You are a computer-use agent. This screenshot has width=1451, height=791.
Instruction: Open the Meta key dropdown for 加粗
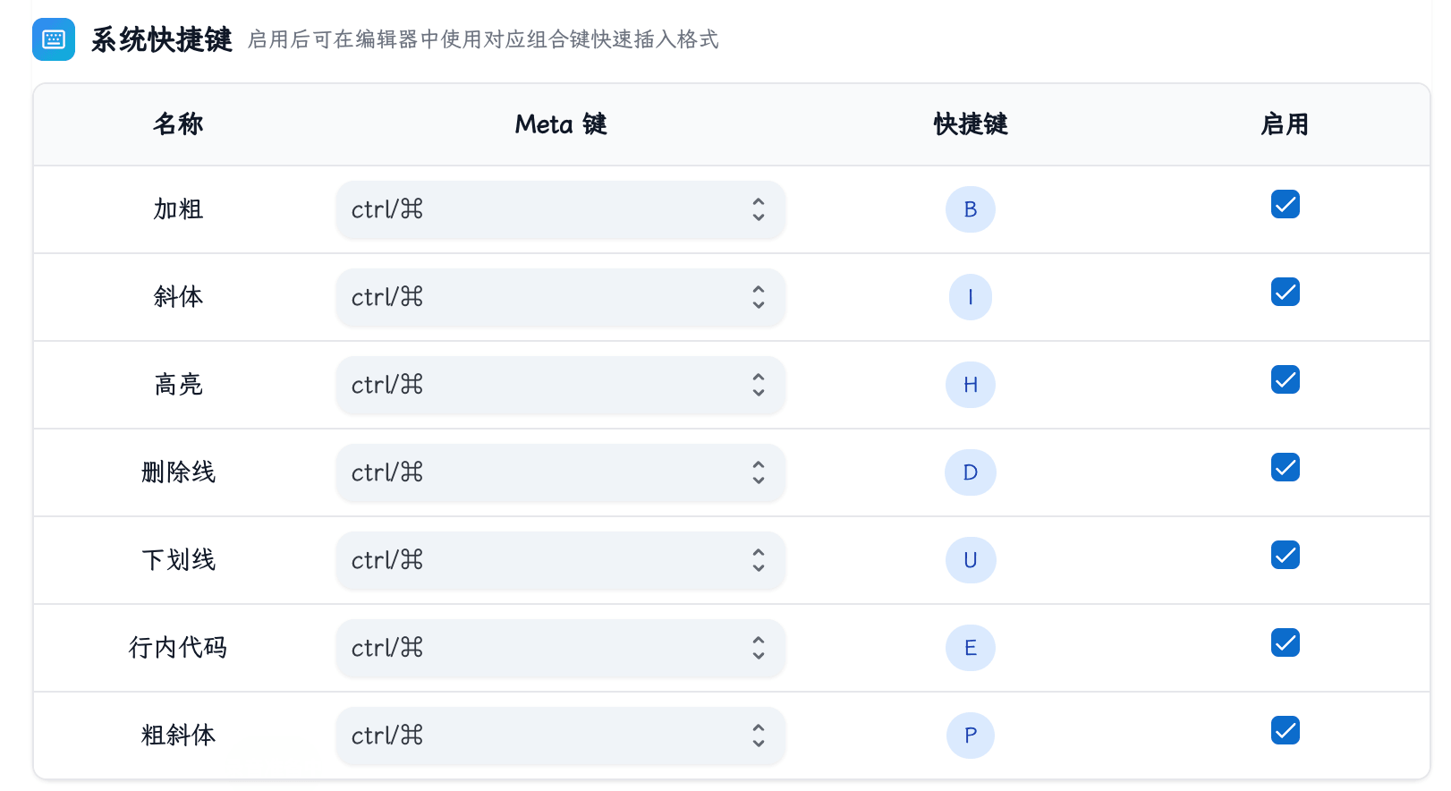pyautogui.click(x=561, y=209)
